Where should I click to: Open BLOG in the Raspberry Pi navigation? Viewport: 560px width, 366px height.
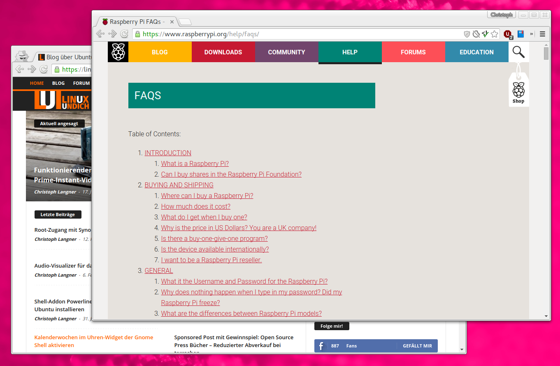click(160, 52)
